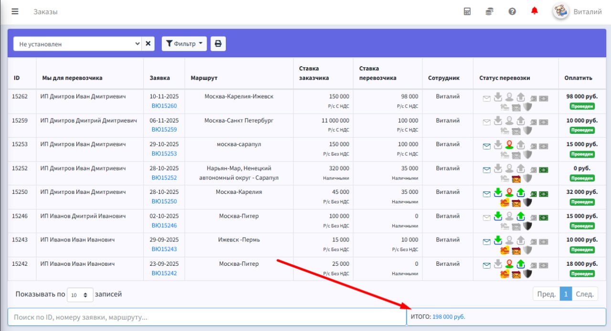The image size is (611, 331).
Task: Open the Фильтр dropdown
Action: tap(184, 44)
